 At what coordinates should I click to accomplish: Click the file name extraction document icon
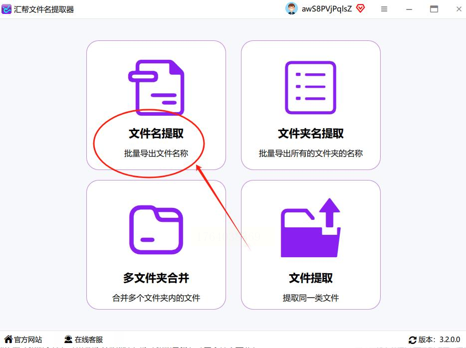click(156, 88)
